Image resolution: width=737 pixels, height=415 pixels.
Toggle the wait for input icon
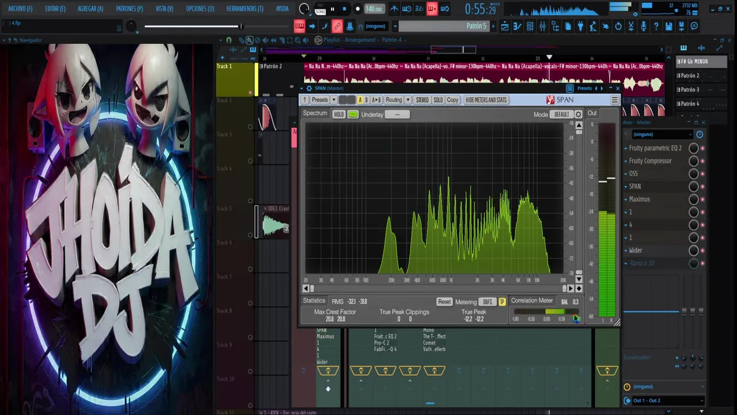[407, 9]
